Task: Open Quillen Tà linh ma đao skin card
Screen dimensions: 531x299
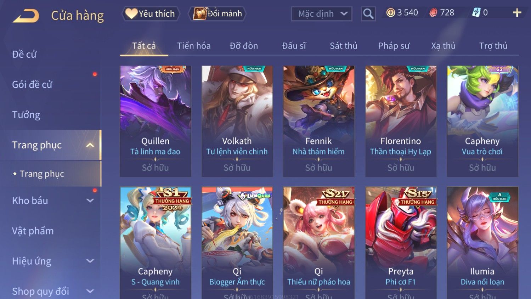Action: coord(156,121)
